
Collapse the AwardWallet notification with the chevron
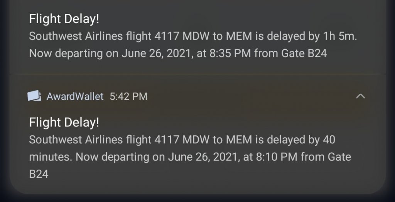[360, 96]
